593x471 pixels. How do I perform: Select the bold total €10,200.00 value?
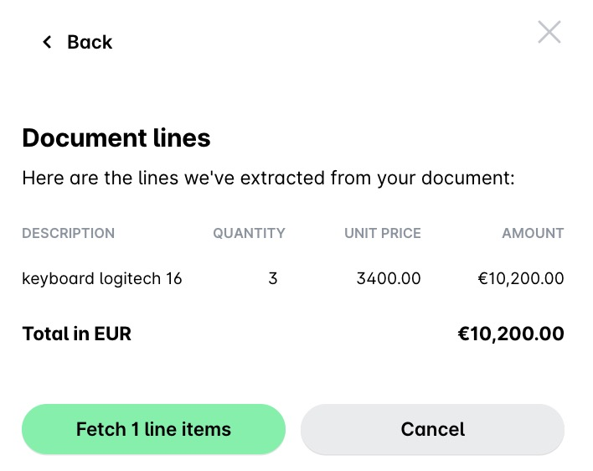(511, 334)
